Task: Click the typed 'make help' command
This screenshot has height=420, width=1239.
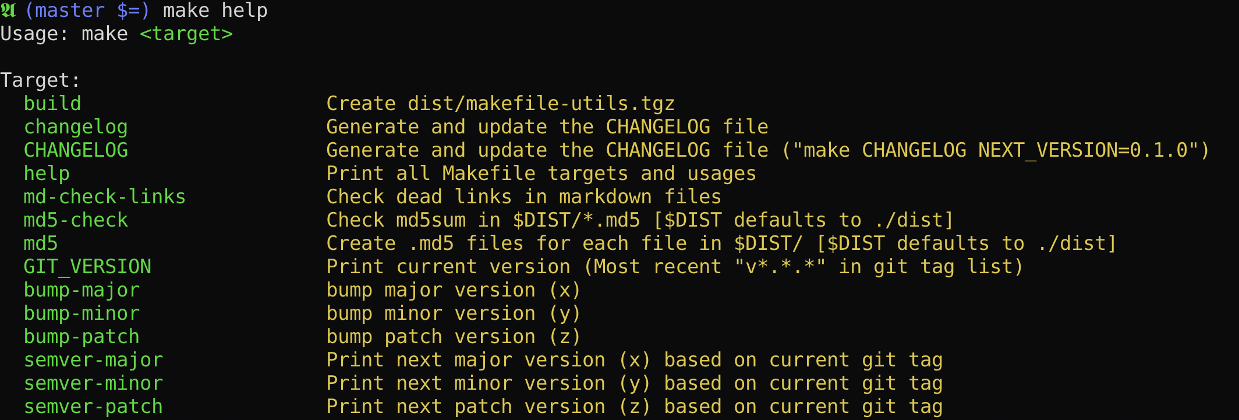Action: [215, 10]
